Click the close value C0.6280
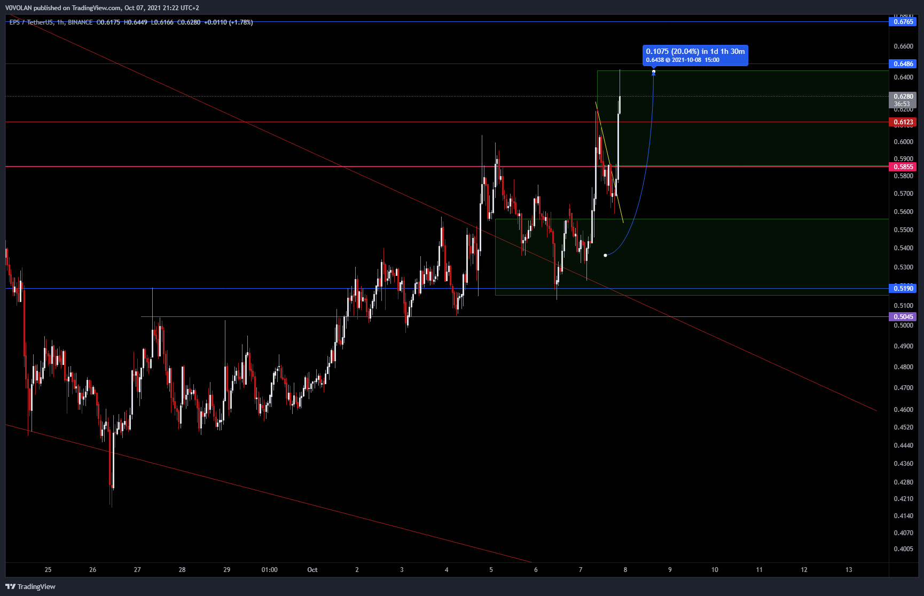This screenshot has width=924, height=596. [189, 22]
